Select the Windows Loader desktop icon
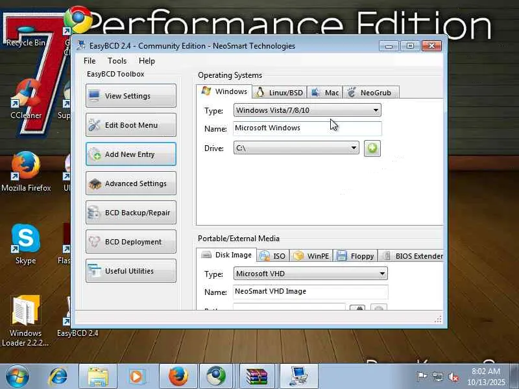This screenshot has height=389, width=519. [x=25, y=320]
